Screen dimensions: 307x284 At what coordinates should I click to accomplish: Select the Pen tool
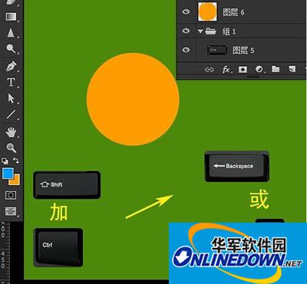pyautogui.click(x=11, y=66)
